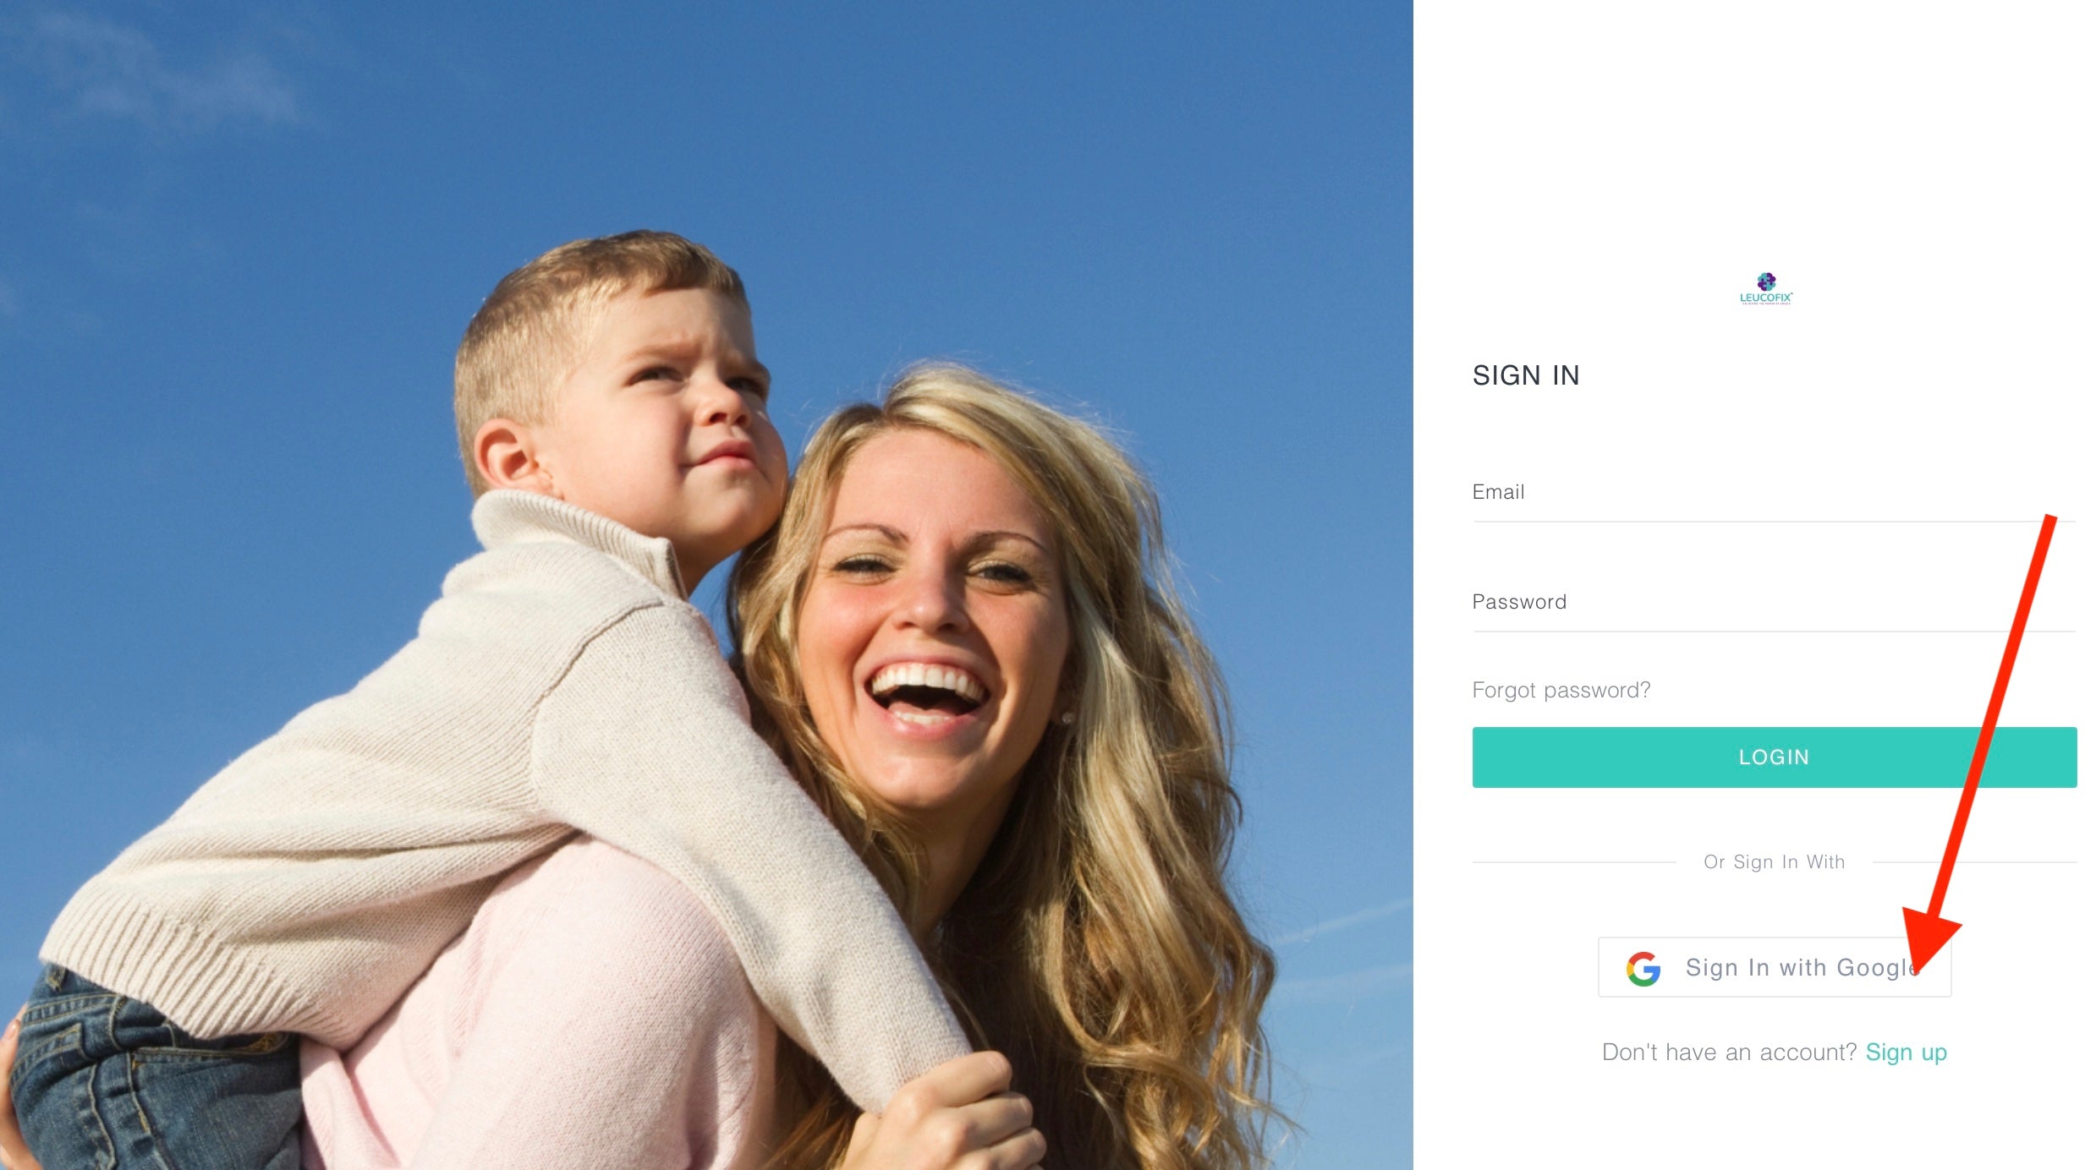Choose Sign In with Google text
The image size is (2096, 1170).
1802,968
